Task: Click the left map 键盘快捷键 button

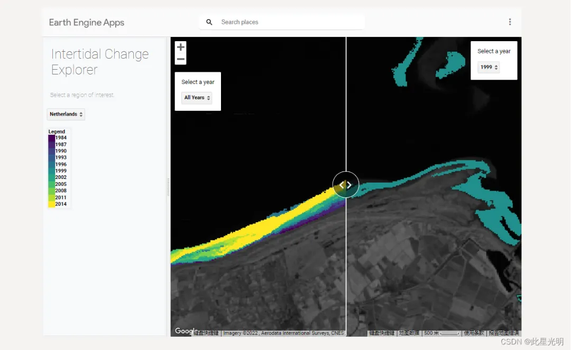Action: pos(206,333)
